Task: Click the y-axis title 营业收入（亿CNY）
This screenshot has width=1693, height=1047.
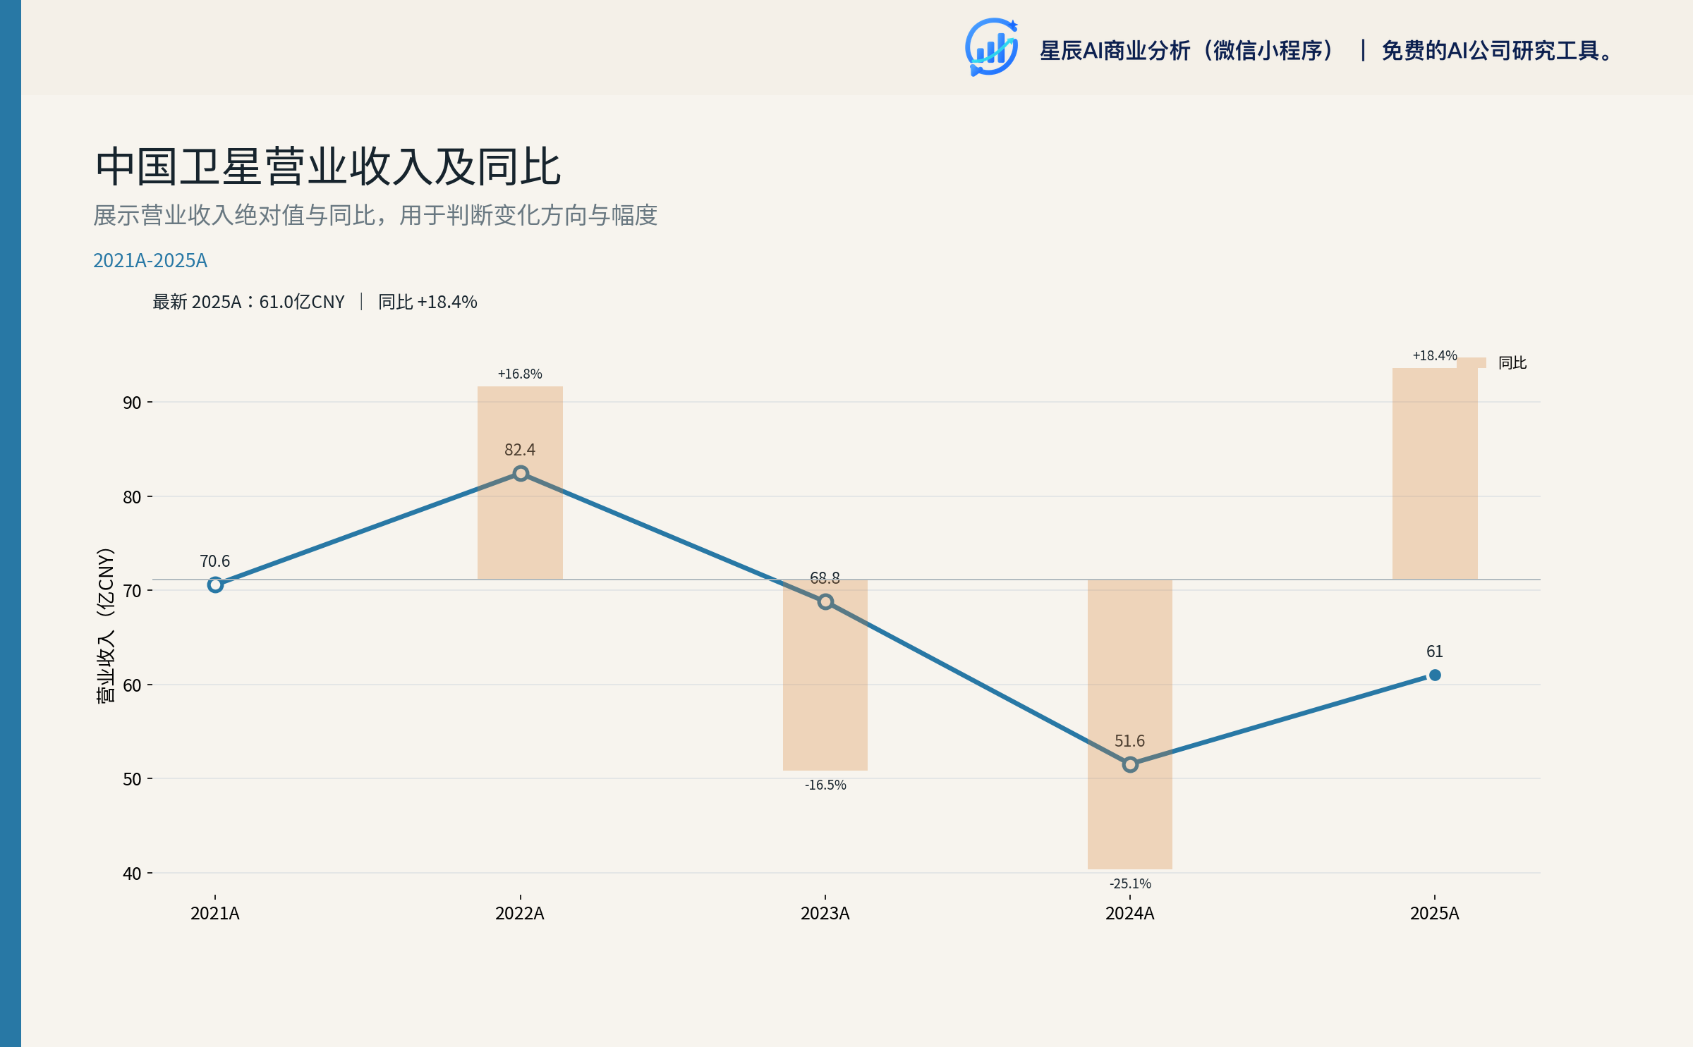Action: point(105,625)
